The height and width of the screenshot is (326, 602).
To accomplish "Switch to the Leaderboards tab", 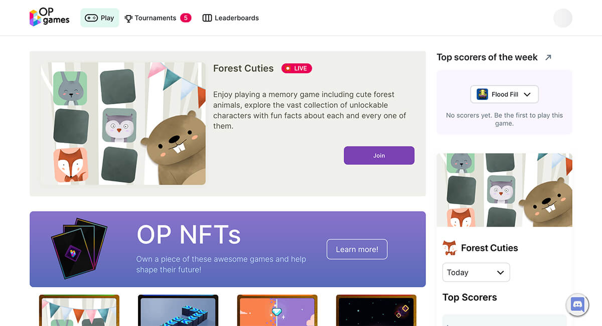I will coord(231,18).
